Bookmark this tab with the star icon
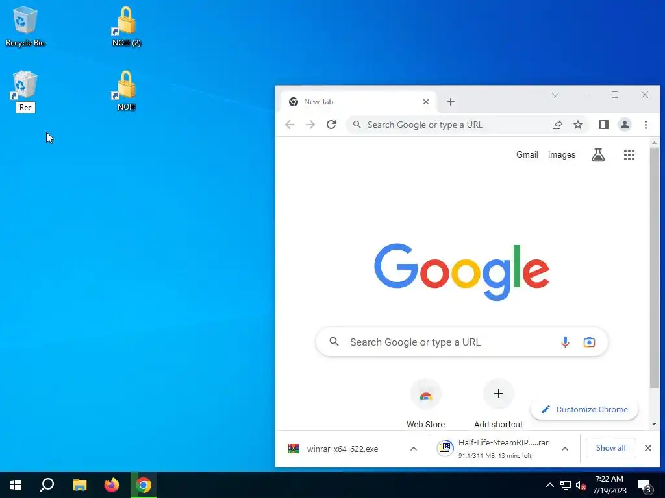665x498 pixels. (577, 124)
